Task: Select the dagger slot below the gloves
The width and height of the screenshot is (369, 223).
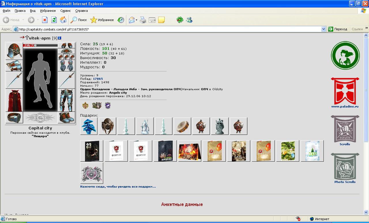Action: coord(67,80)
